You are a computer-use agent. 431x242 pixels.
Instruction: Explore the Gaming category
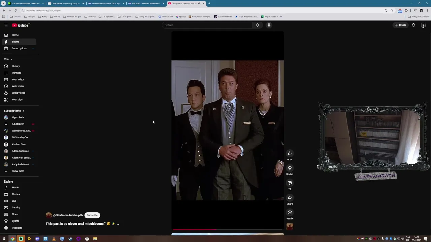(x=19, y=208)
